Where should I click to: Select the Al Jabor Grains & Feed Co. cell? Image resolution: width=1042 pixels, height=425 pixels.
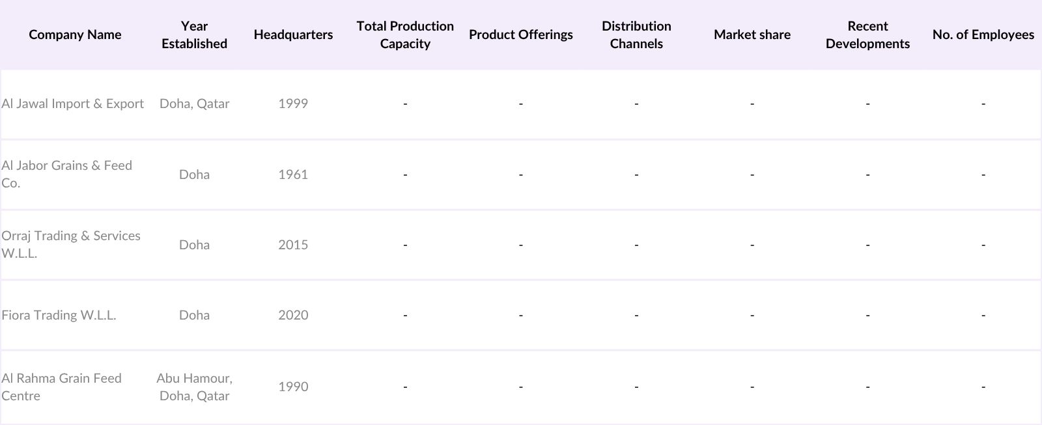click(x=66, y=174)
